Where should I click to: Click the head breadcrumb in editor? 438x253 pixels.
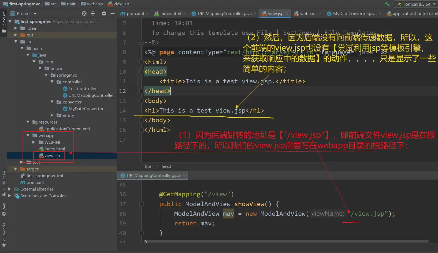(x=166, y=166)
